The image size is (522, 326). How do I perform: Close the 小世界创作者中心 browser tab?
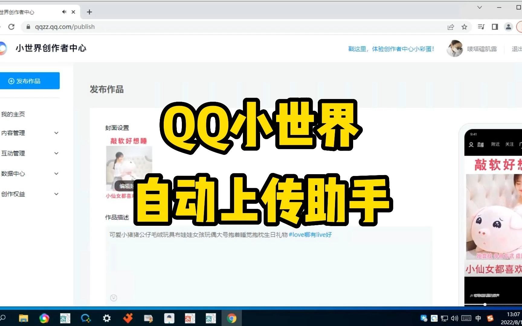pos(73,12)
